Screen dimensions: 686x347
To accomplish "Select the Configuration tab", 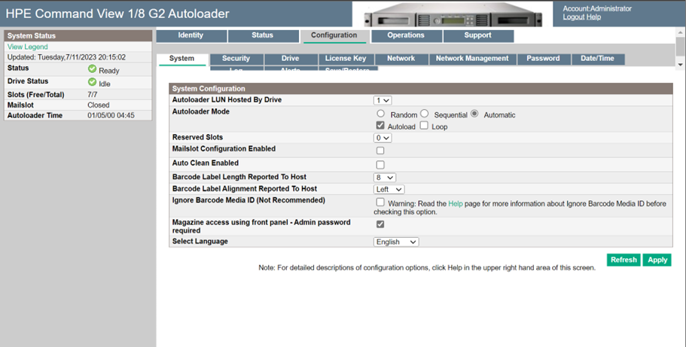I will [x=334, y=36].
